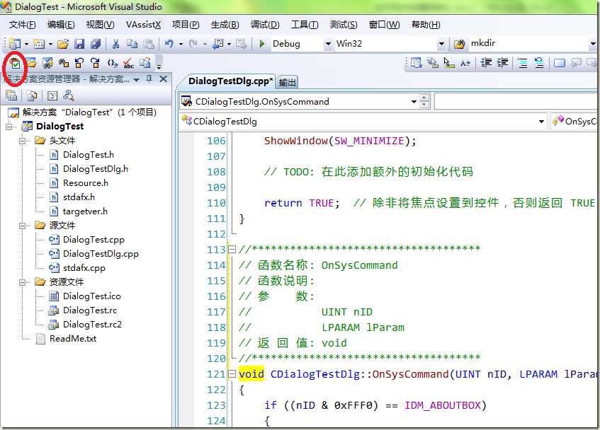
Task: Open the CDialogTestDlg.OnSysCommand context dropdown arrow
Action: point(414,102)
